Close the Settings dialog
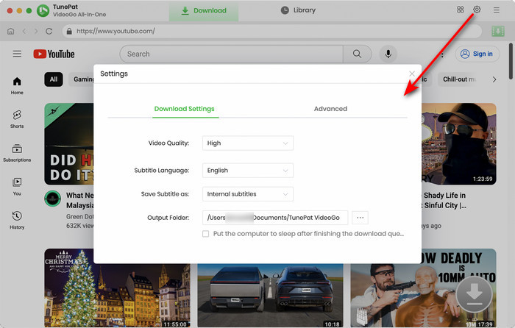This screenshot has height=328, width=515. (x=412, y=74)
